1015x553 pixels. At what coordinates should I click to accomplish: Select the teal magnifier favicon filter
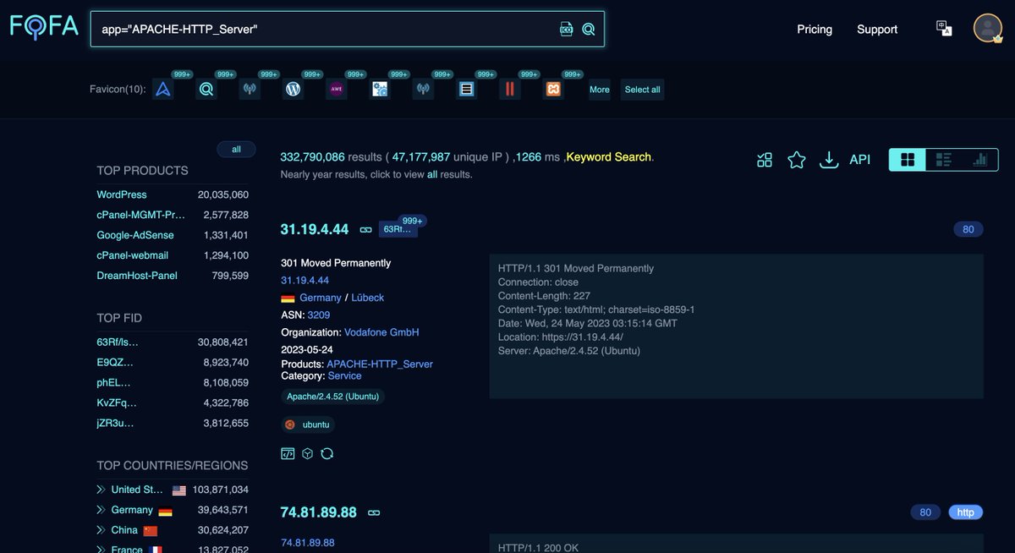click(206, 89)
